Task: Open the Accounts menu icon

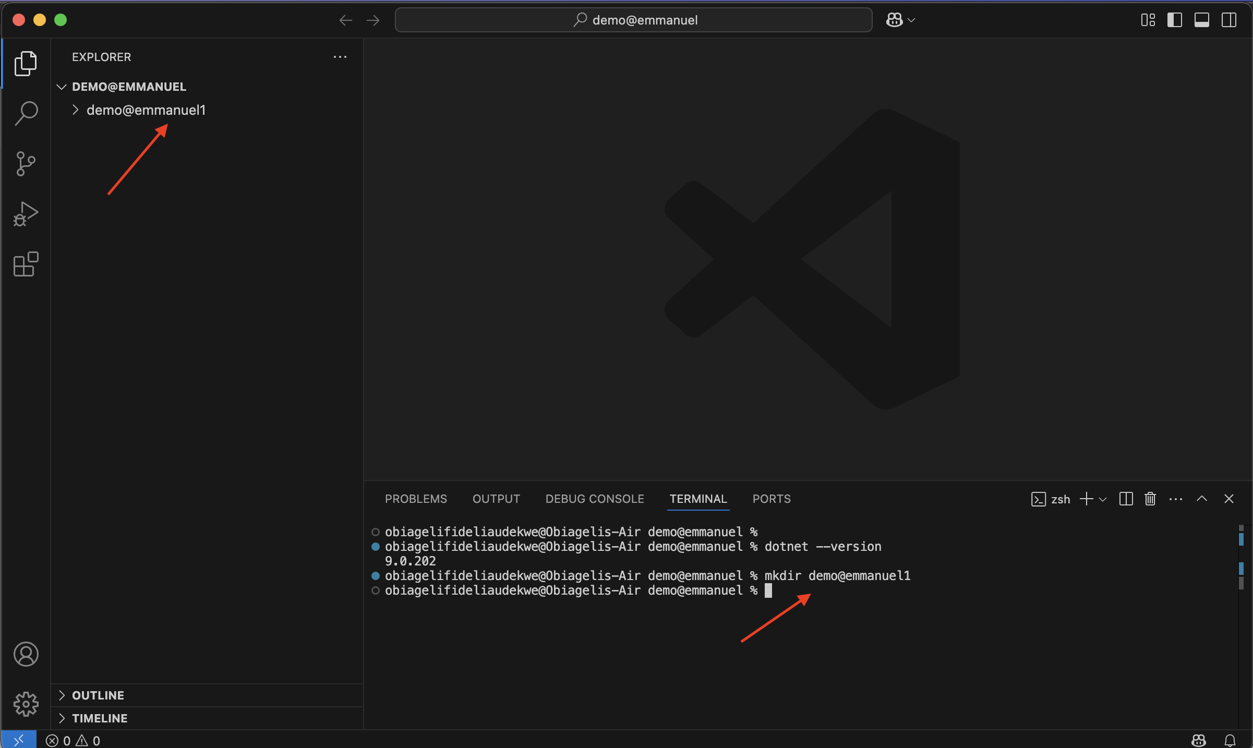Action: pyautogui.click(x=26, y=654)
